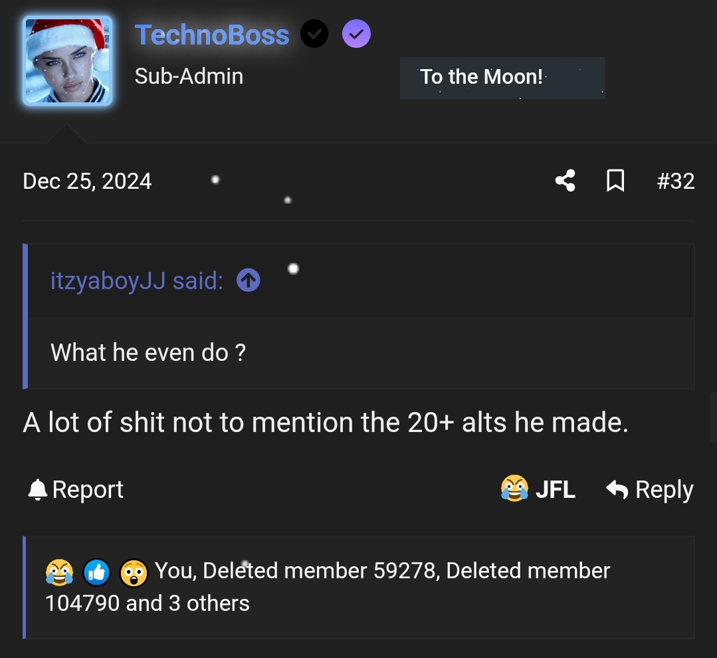
Task: Open TechnoBoss user avatar
Action: tap(68, 61)
